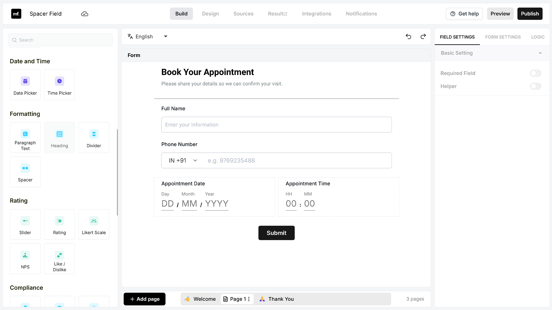Click the undo arrow icon
This screenshot has height=310, width=552.
coord(408,36)
